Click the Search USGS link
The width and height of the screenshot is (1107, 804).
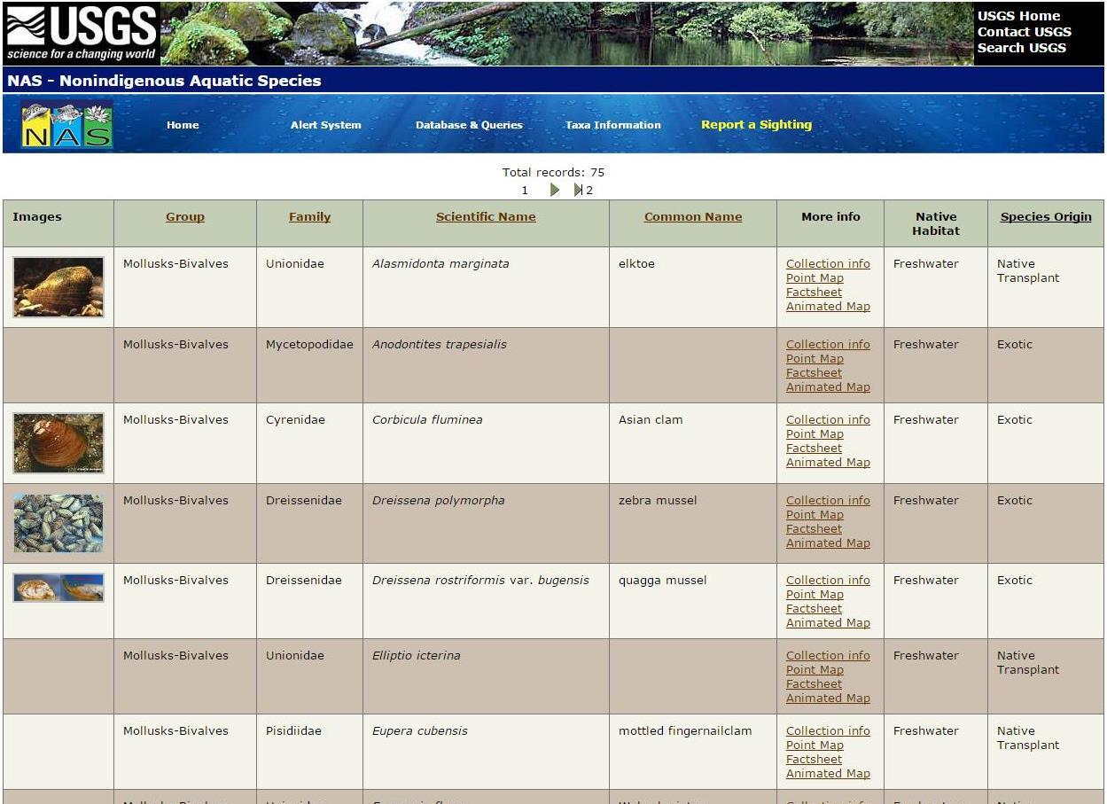pyautogui.click(x=1021, y=48)
